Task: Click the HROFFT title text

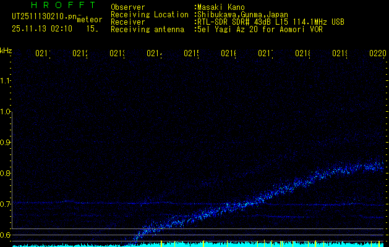Action: 63,5
